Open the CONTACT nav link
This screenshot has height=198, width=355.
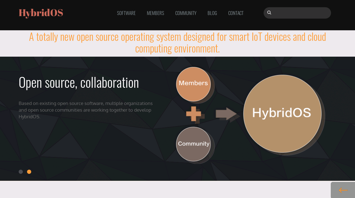point(236,13)
